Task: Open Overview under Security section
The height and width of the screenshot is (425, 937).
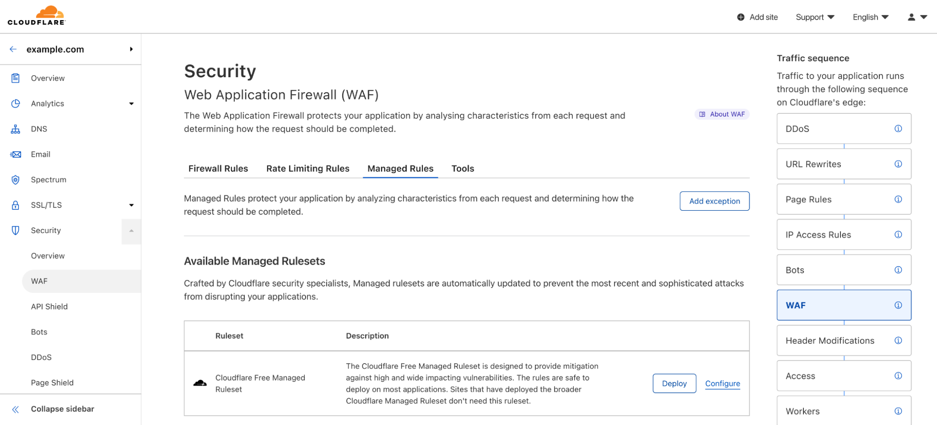Action: 48,256
